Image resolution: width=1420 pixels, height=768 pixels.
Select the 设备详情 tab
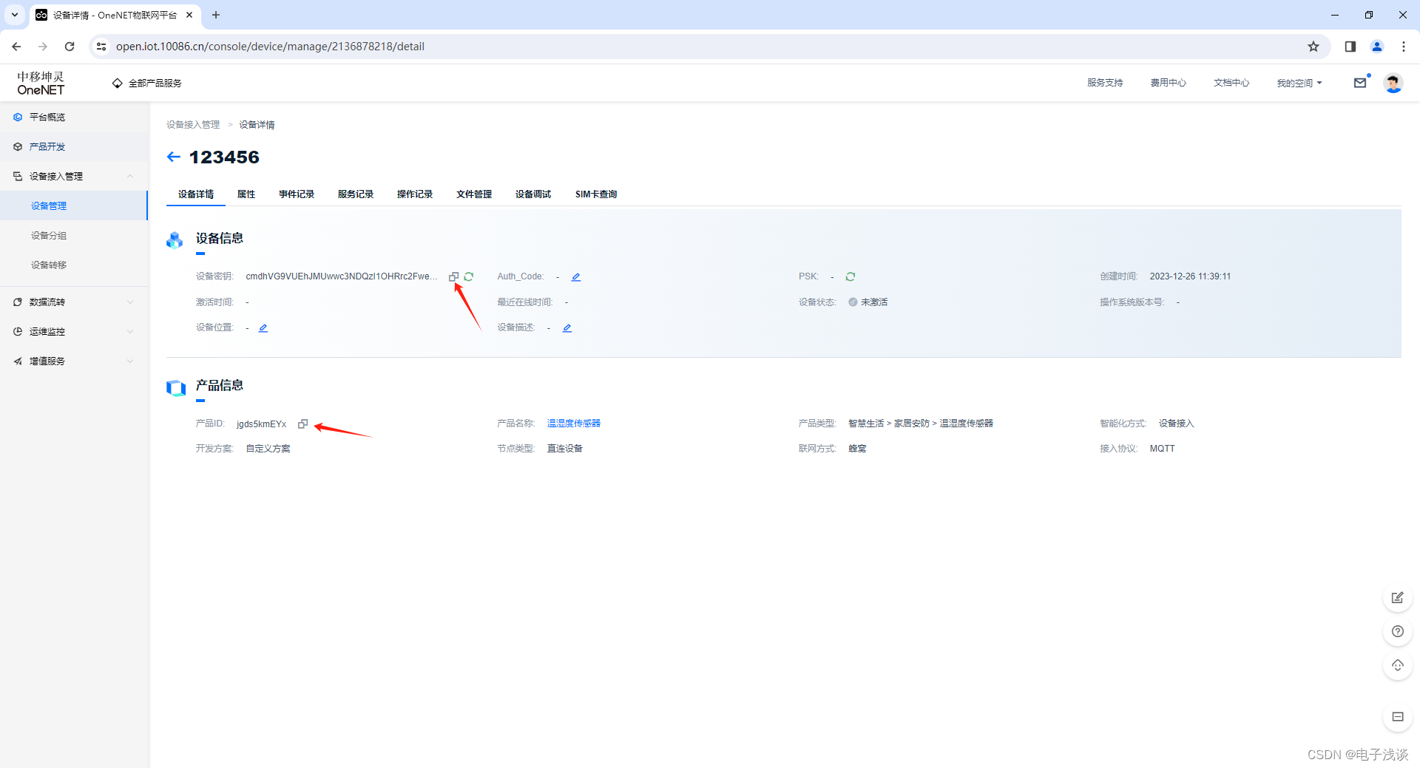[196, 194]
